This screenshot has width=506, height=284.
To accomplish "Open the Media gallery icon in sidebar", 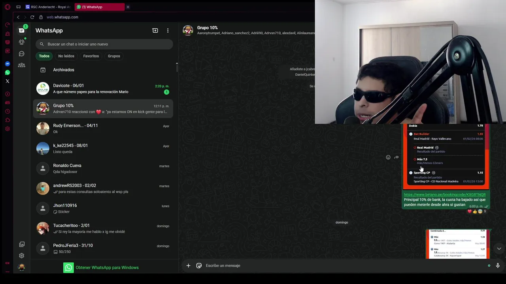I will (x=22, y=244).
